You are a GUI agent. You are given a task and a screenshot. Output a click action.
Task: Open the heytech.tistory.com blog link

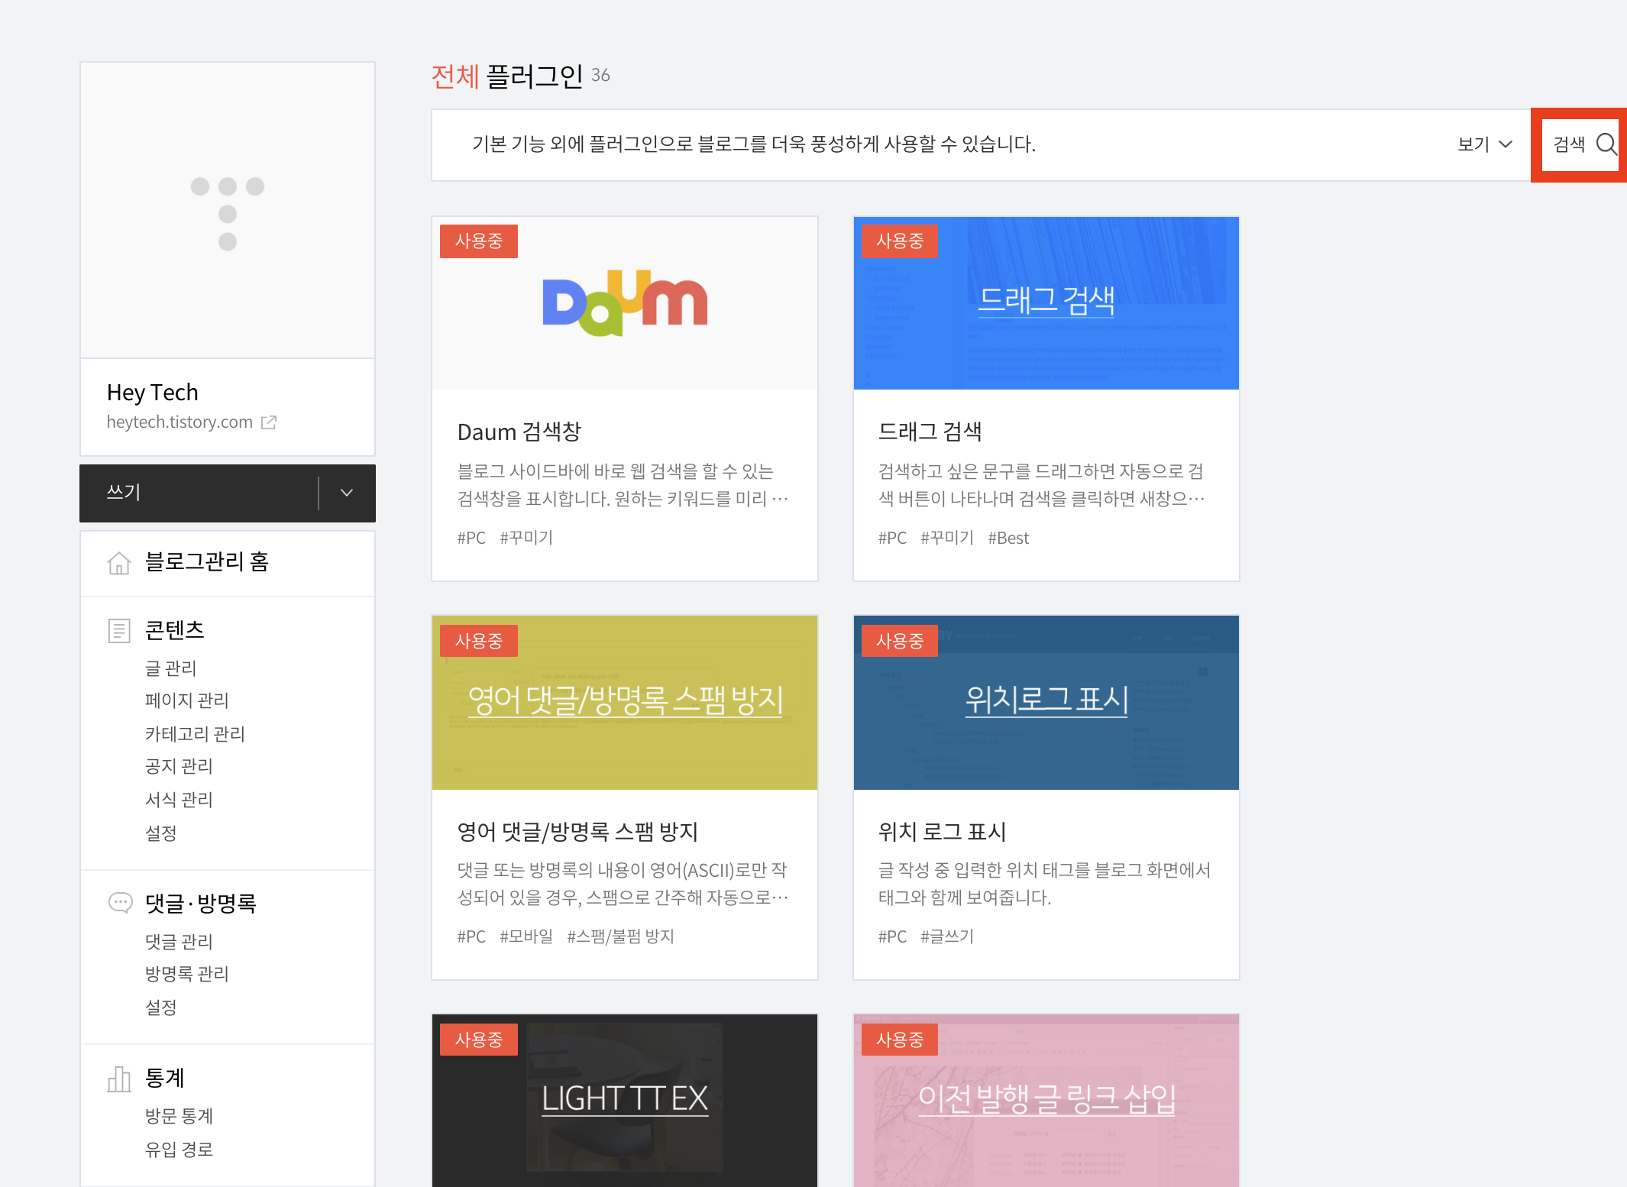coord(180,422)
